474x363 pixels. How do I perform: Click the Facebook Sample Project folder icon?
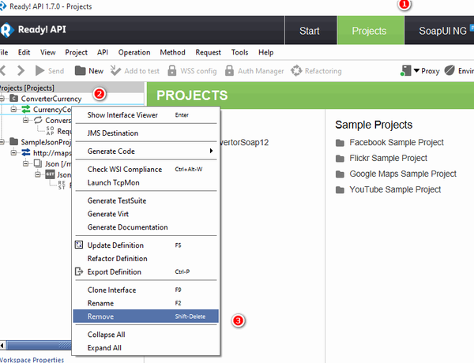click(340, 143)
